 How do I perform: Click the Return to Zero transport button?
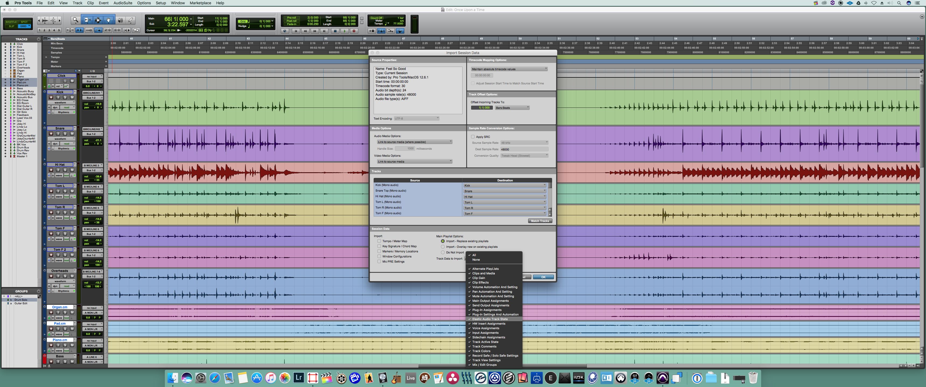pos(296,31)
